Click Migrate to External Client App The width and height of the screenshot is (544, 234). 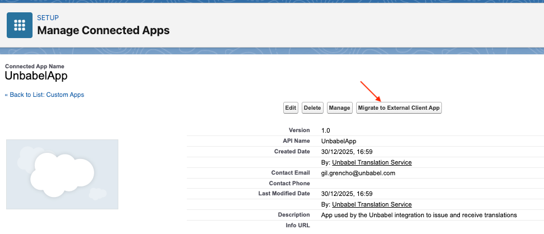click(x=399, y=107)
